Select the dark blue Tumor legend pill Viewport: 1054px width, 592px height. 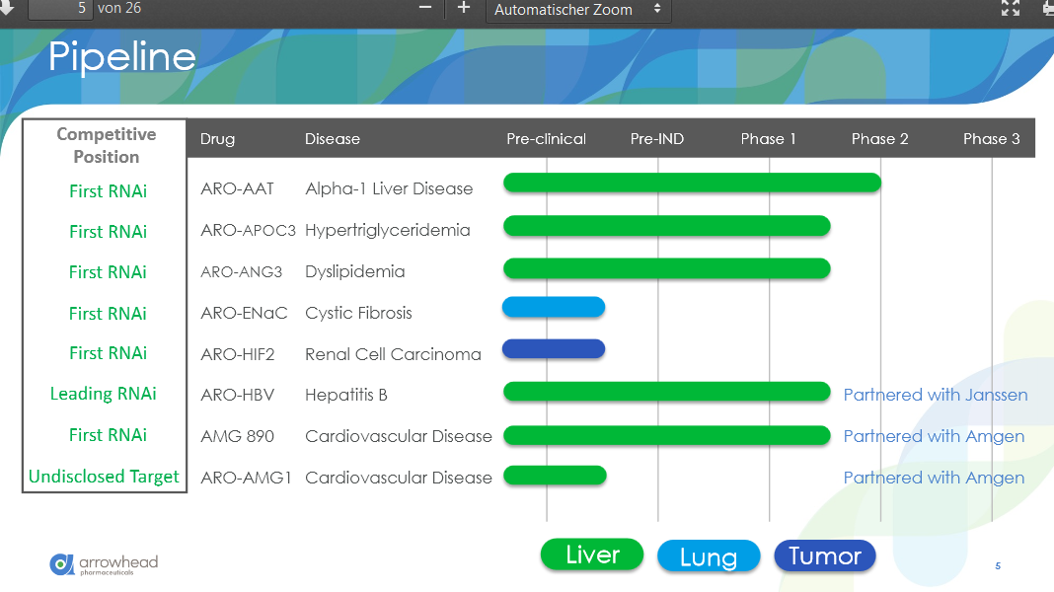point(825,555)
